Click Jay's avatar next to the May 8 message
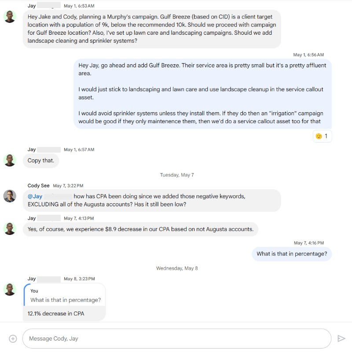 coord(10,290)
